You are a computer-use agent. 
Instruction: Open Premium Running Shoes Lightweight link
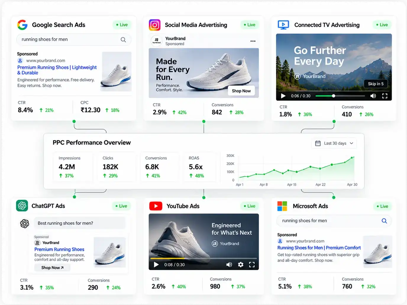coord(57,70)
